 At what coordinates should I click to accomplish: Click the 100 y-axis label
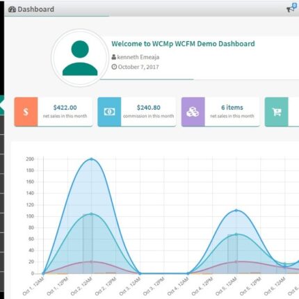point(31,216)
